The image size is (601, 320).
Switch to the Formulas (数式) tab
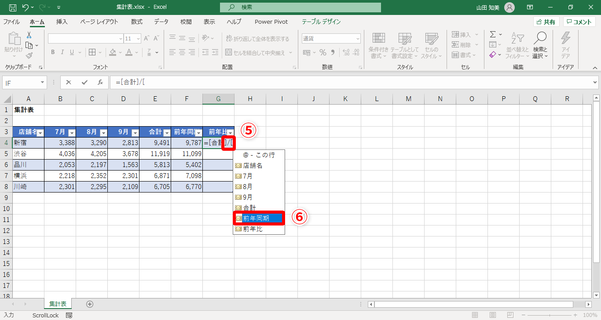(x=137, y=22)
